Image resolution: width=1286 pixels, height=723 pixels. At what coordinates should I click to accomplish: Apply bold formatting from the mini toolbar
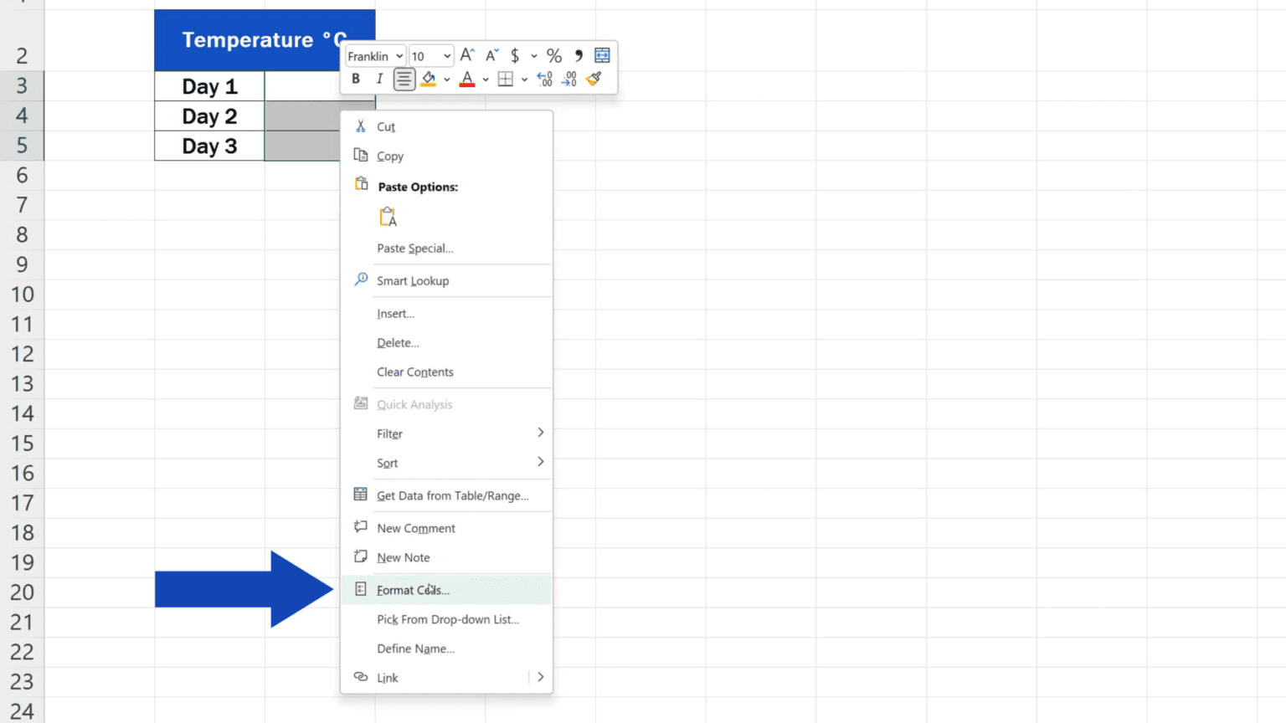tap(356, 79)
